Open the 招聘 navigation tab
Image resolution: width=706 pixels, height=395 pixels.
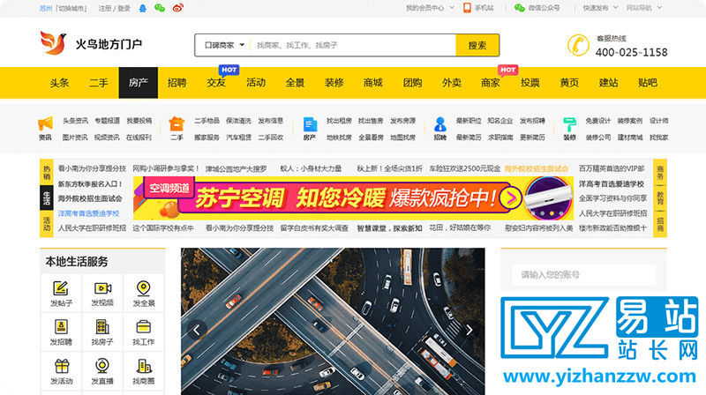click(x=177, y=83)
